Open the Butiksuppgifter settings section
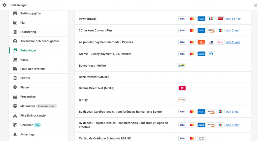Screen dimensions: 258x141 39,14
